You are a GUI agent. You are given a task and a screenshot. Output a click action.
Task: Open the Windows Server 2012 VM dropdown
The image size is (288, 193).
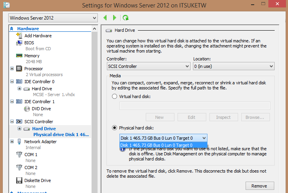(x=53, y=18)
